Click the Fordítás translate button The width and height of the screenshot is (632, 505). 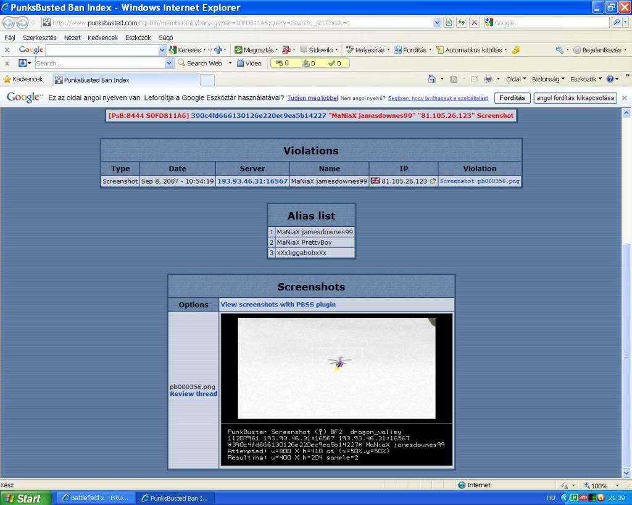click(512, 98)
